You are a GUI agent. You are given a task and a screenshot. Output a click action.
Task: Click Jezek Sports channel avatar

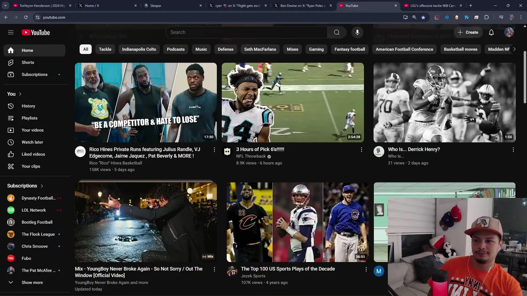(x=232, y=271)
